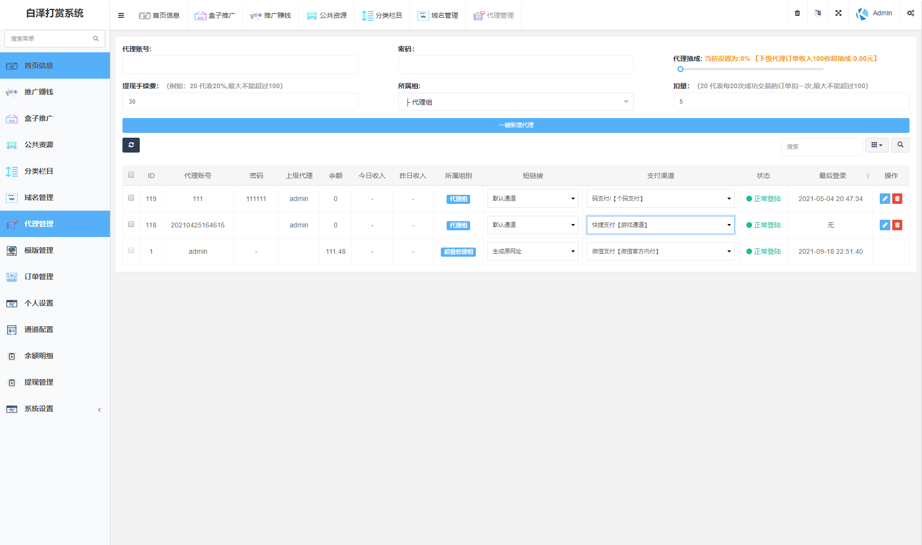Image resolution: width=922 pixels, height=545 pixels.
Task: Click the blue edit icon for ID 119
Action: [885, 199]
